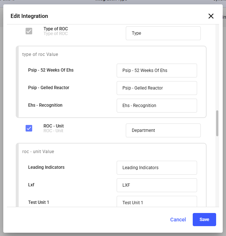The height and width of the screenshot is (236, 226).
Task: Select the Psip - 52 Weeks Of Ehs value field
Action: (157, 71)
